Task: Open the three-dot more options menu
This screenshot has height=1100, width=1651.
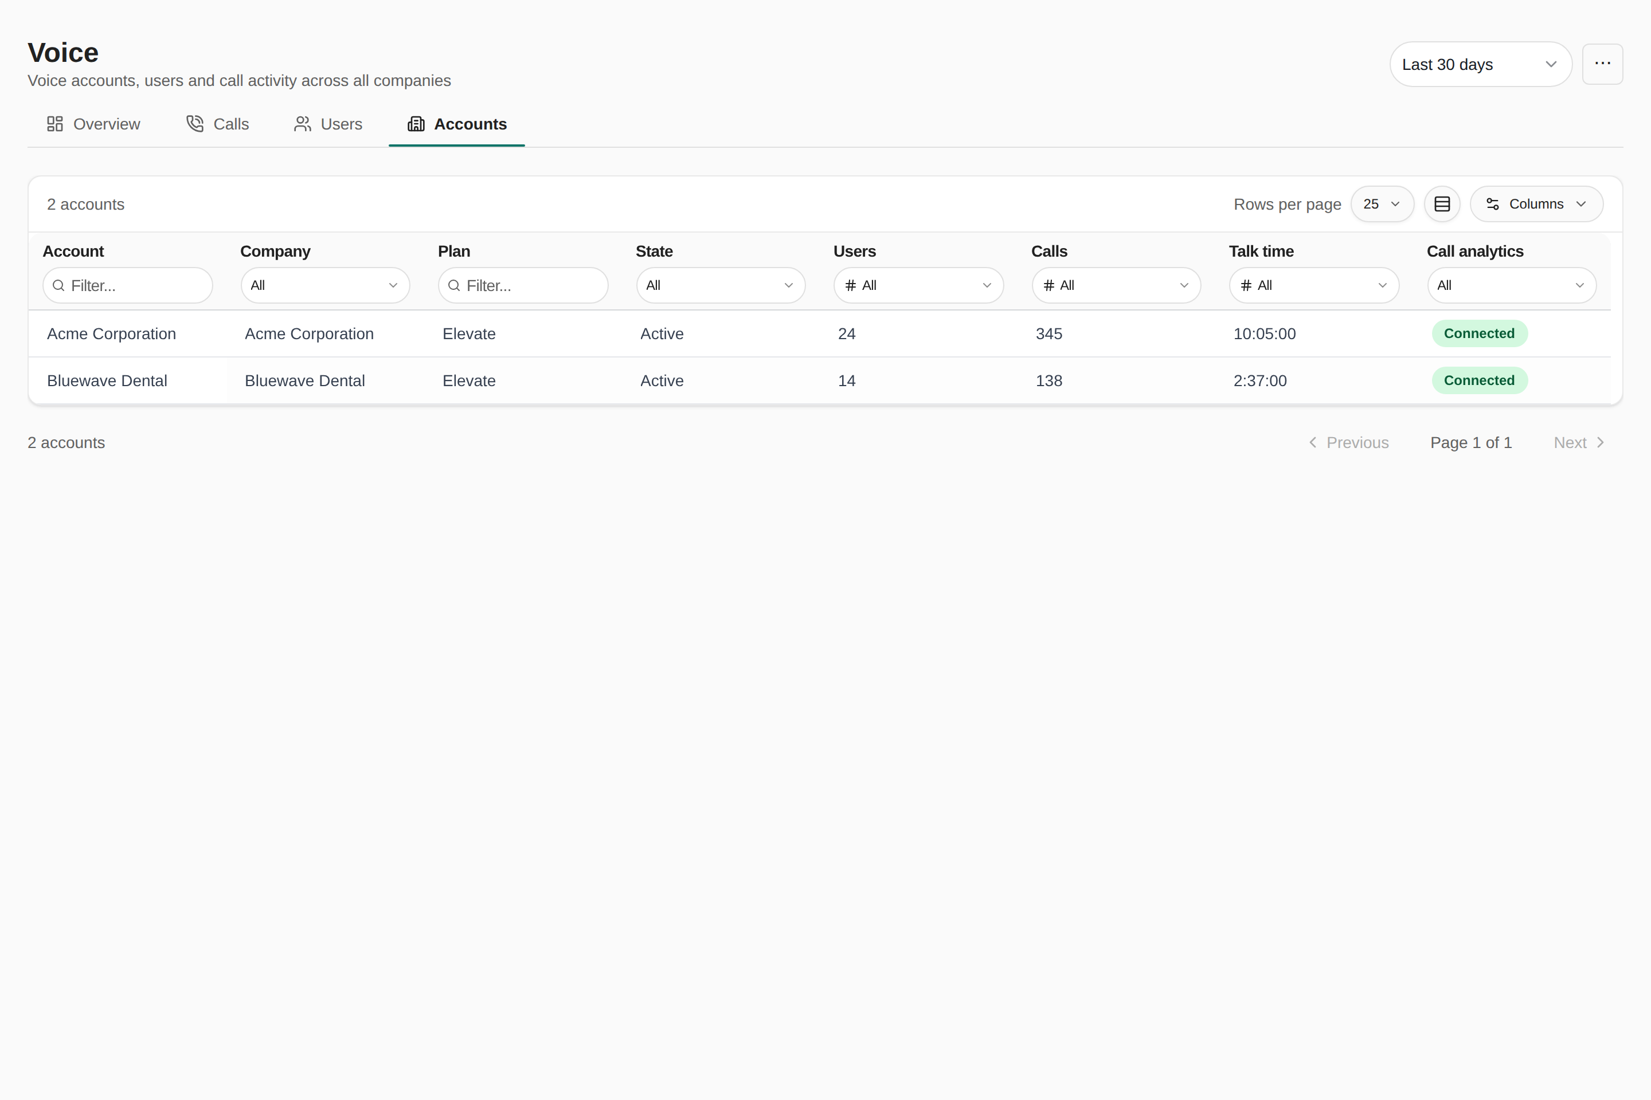Action: (x=1602, y=64)
